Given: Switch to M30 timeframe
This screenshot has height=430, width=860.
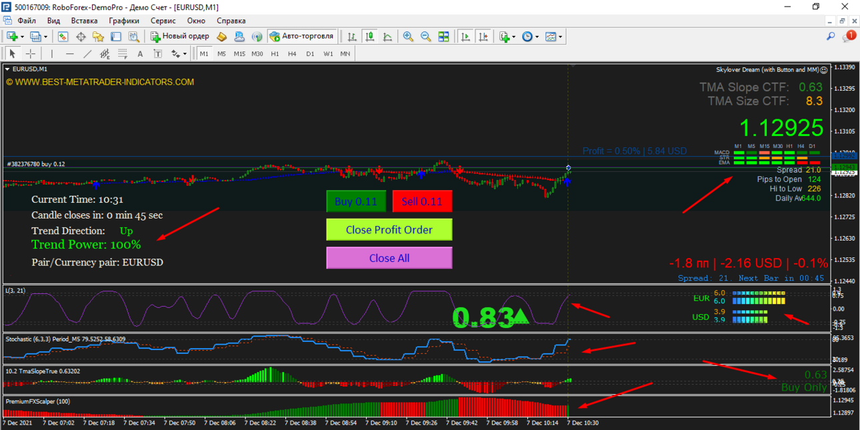Looking at the screenshot, I should point(257,54).
